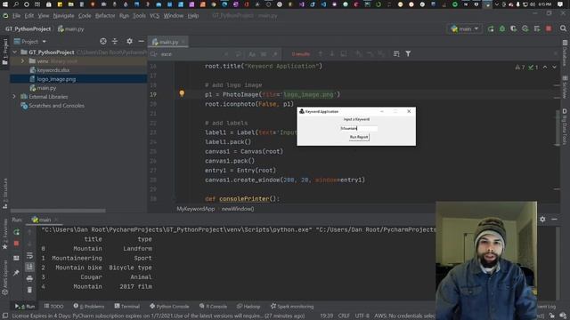Open Search Everywhere magnifier

pos(563,28)
